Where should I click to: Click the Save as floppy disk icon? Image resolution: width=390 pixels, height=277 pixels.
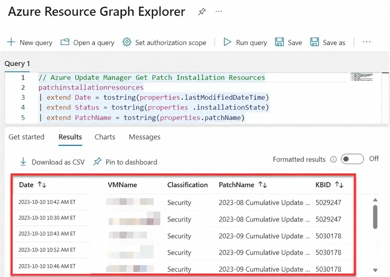pos(315,42)
